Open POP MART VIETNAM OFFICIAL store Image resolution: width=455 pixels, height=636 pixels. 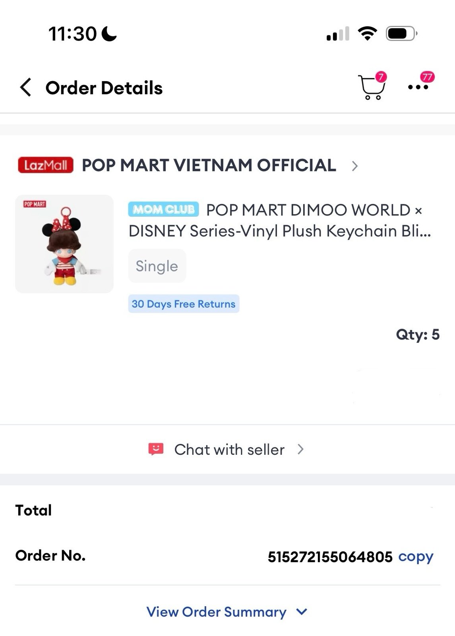[x=209, y=165]
